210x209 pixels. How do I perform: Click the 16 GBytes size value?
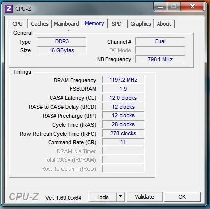tap(61, 50)
